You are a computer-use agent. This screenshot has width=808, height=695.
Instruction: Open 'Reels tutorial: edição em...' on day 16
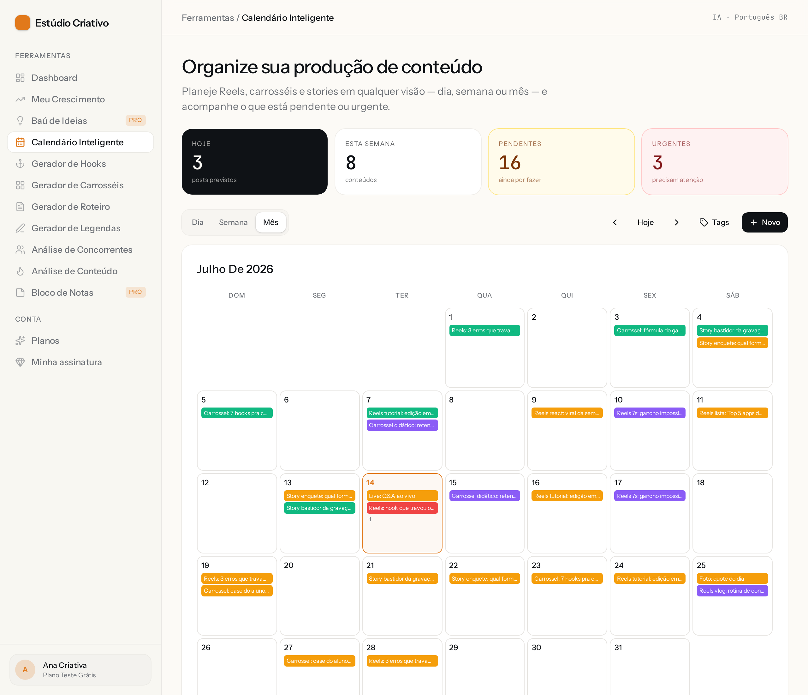pos(567,496)
